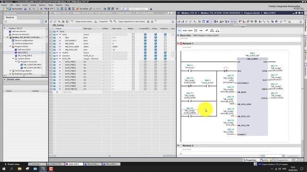This screenshot has height=172, width=307.
Task: Click the Go online icon
Action: (78, 9)
